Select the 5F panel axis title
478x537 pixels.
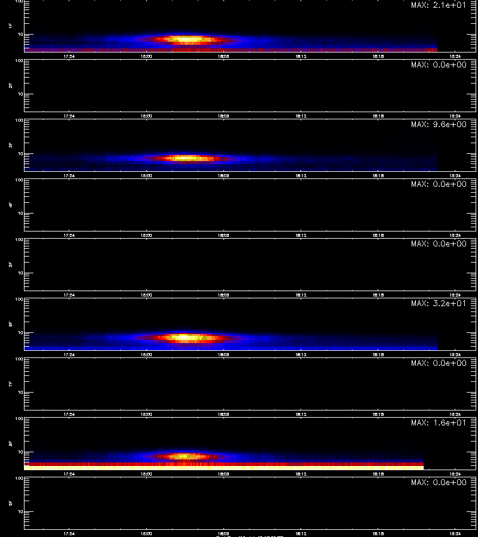pyautogui.click(x=11, y=264)
